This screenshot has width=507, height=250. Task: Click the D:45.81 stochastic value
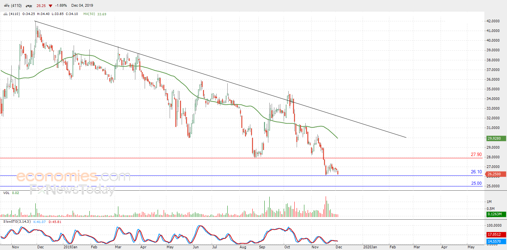(55, 221)
